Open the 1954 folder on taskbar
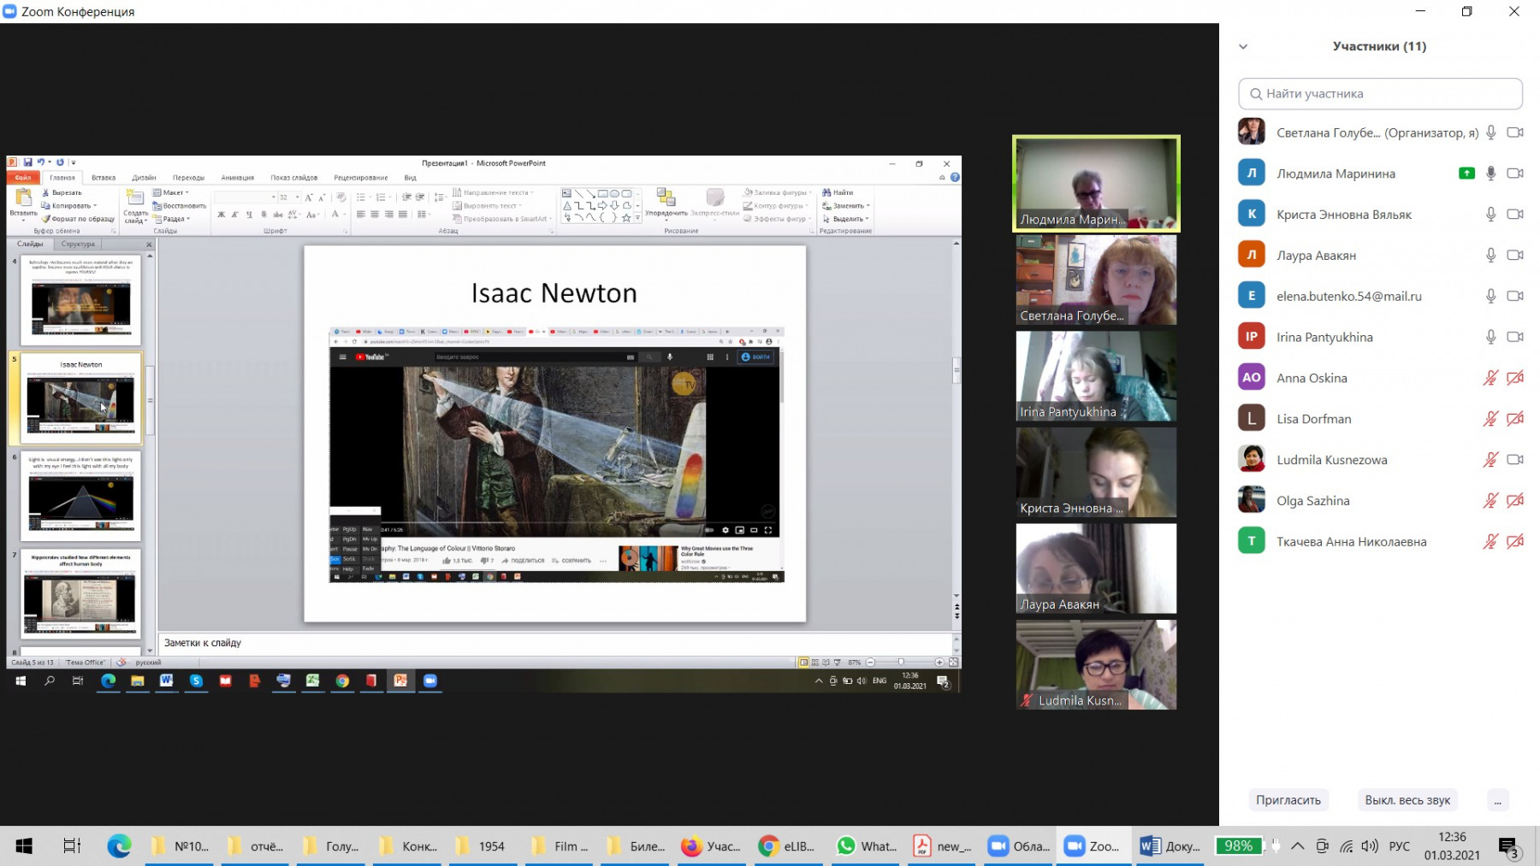 482,846
